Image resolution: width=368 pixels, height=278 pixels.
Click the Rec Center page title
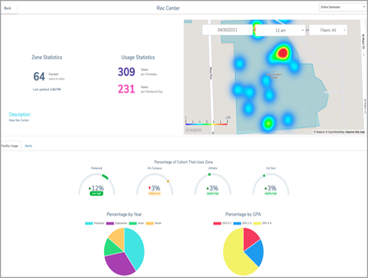coord(168,8)
